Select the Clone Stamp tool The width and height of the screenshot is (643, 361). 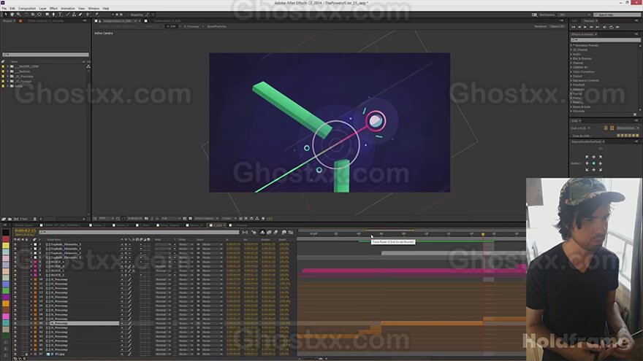coord(74,15)
